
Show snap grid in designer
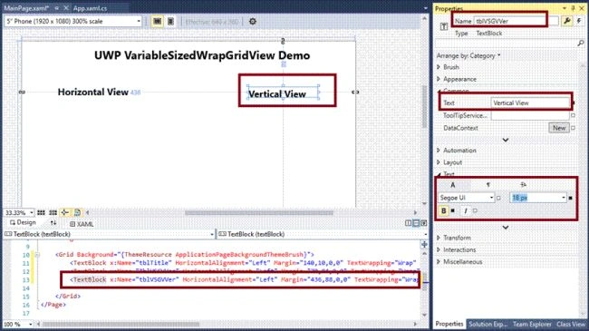tap(41, 213)
